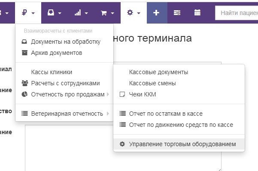
Task: Click people icon beside Расчеты с сотрудниками
Action: (x=25, y=83)
